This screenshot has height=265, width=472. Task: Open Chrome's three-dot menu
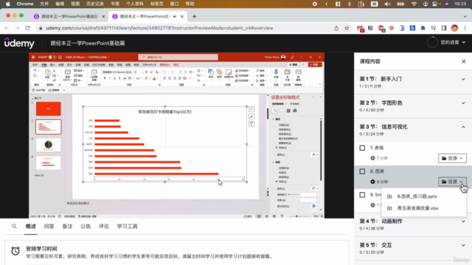pyautogui.click(x=465, y=28)
